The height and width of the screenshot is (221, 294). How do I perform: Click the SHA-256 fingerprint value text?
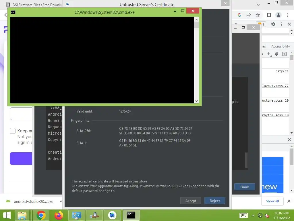(155, 131)
